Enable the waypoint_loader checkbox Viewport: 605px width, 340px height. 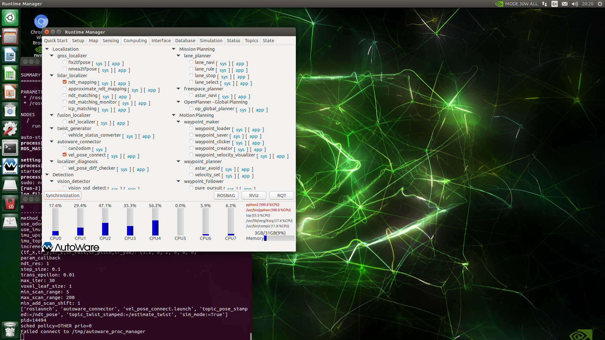(x=191, y=128)
